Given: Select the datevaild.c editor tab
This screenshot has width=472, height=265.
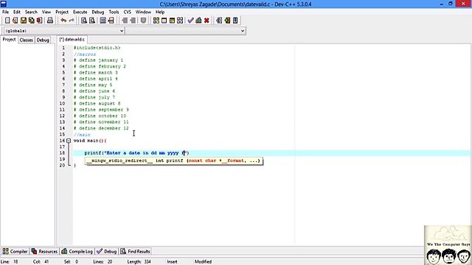Looking at the screenshot, I should 72,39.
